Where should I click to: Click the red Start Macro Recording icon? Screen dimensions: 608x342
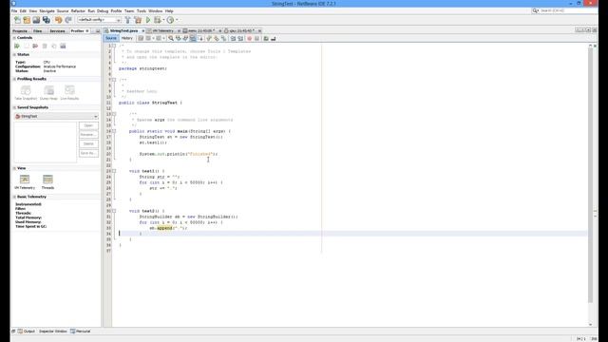[x=249, y=38]
